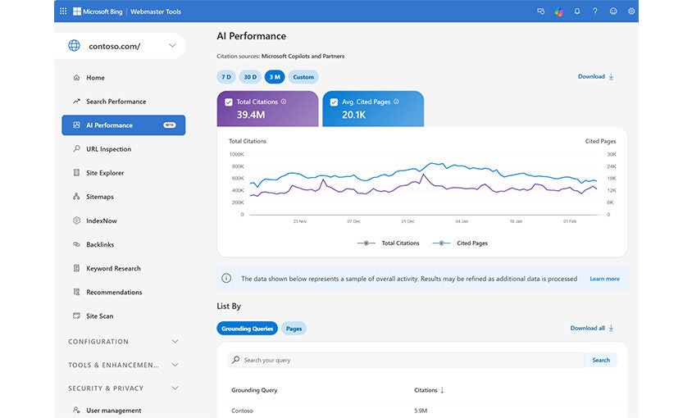Uncheck the Total Citations checkbox
Viewport: 692px width, 418px height.
click(x=229, y=102)
